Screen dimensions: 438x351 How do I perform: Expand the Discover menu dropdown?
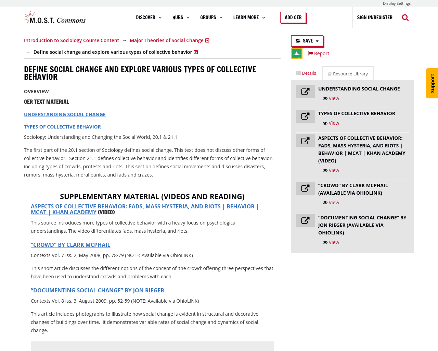click(149, 17)
